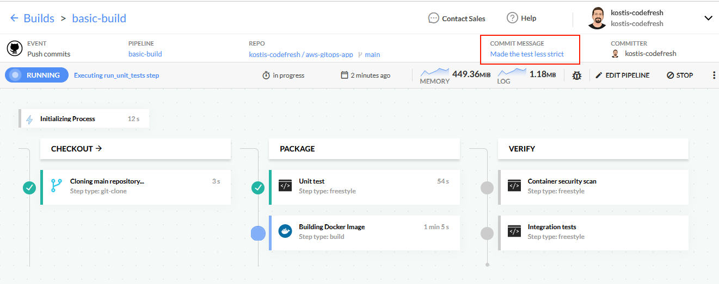Click the Docker icon on Building Docker Image
The width and height of the screenshot is (719, 284).
point(285,231)
